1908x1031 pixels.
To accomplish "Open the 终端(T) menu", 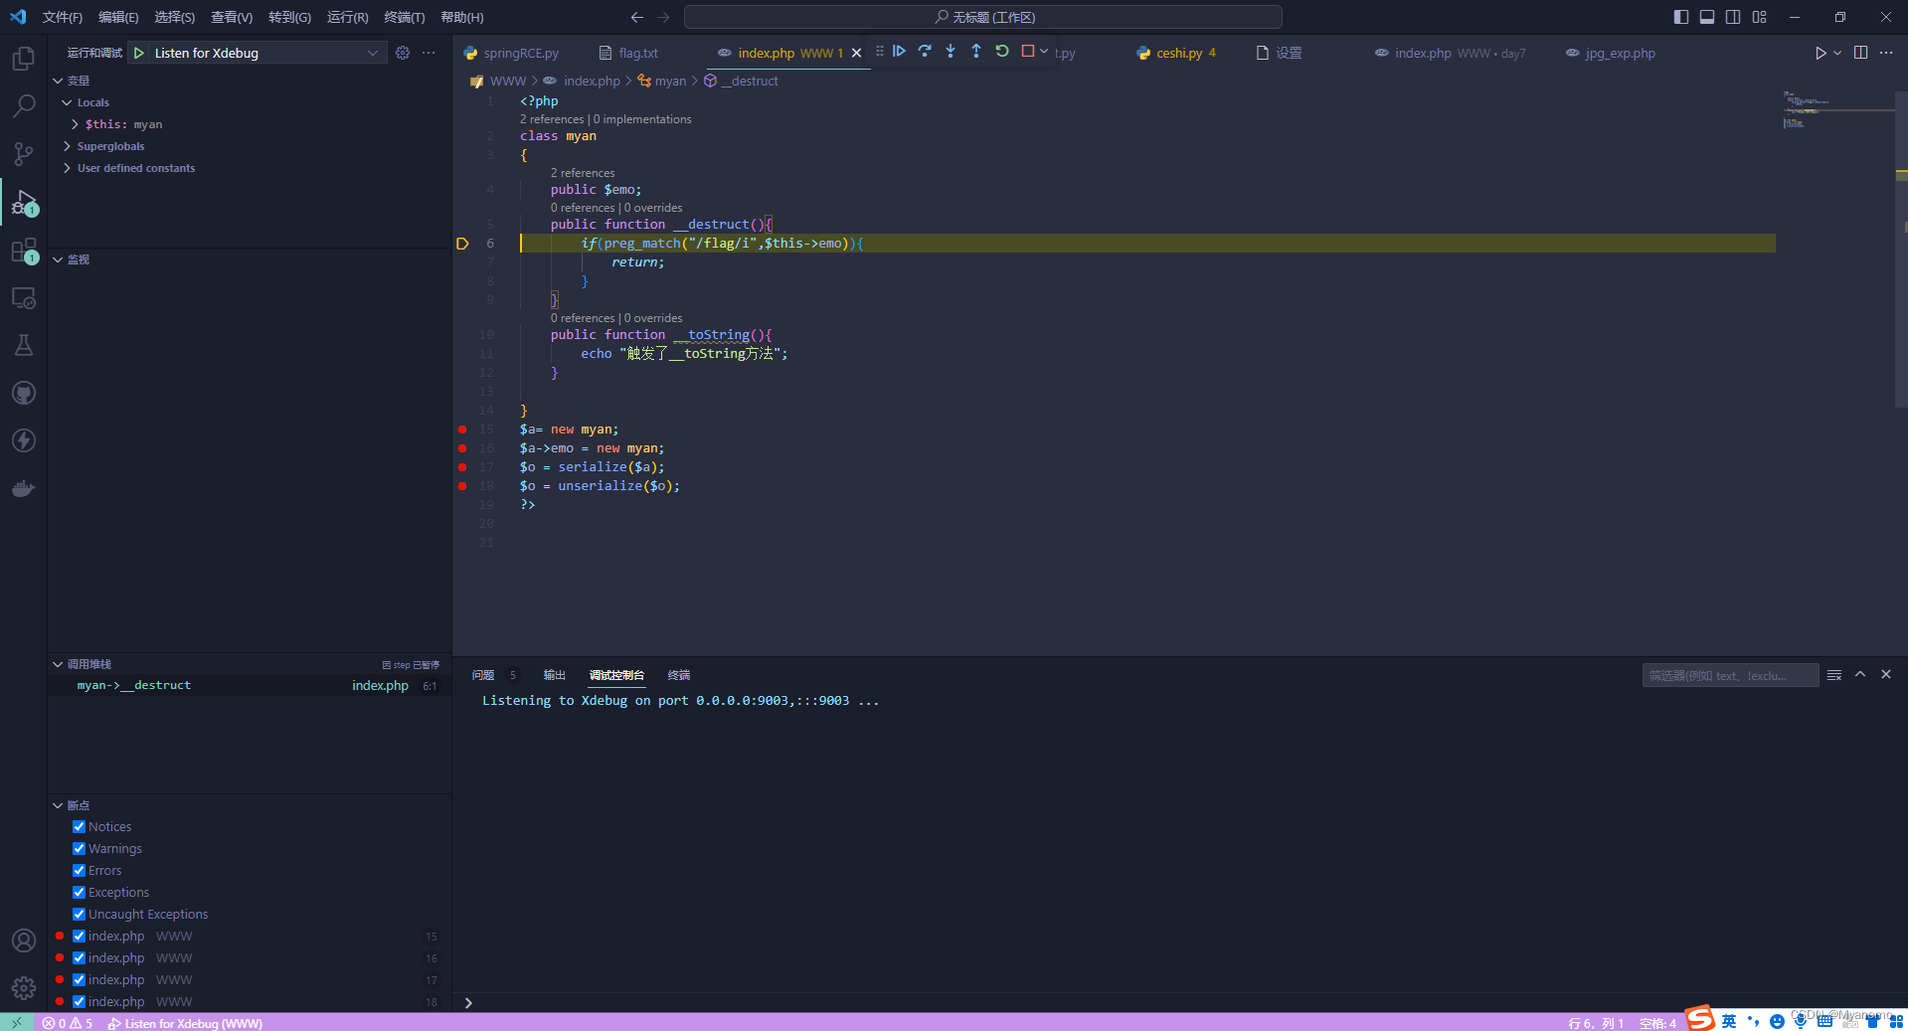I will point(404,17).
